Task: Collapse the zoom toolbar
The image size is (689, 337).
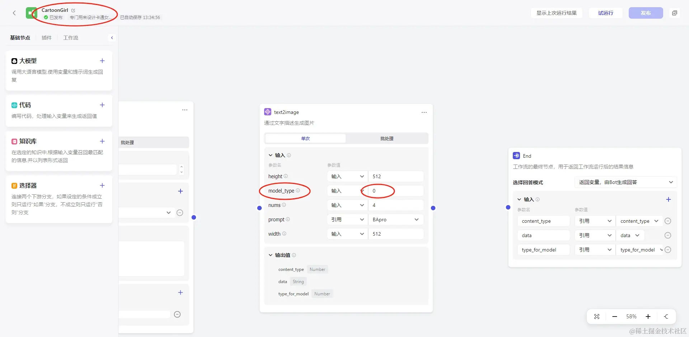Action: [x=666, y=317]
